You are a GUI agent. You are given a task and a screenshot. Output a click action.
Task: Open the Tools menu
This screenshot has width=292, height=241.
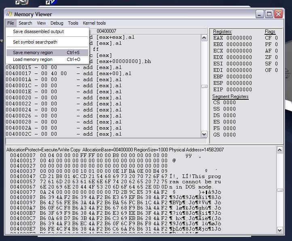click(x=73, y=23)
